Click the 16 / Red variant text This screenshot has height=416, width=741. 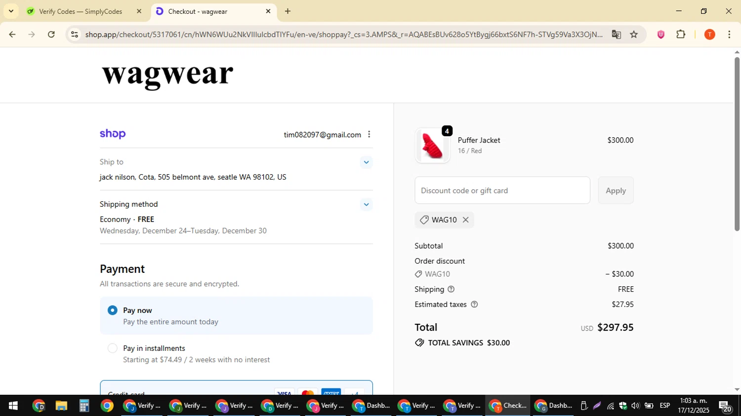[469, 151]
